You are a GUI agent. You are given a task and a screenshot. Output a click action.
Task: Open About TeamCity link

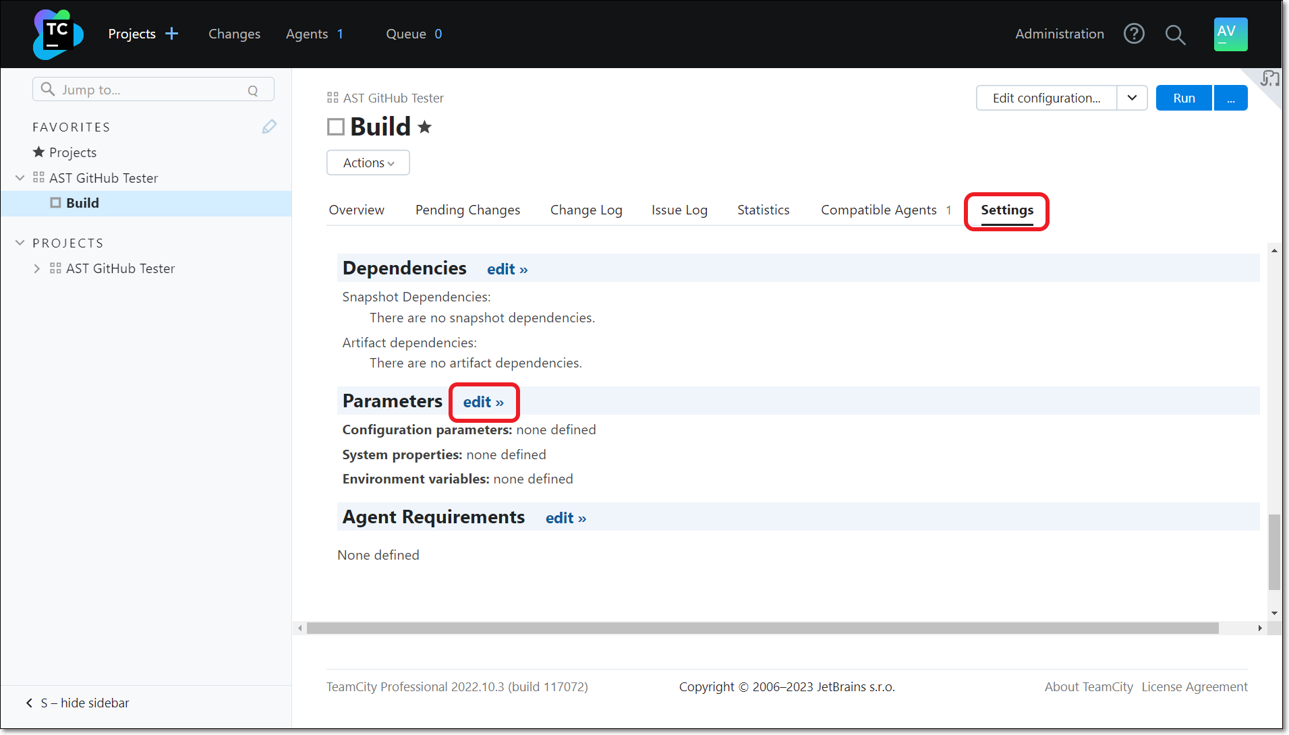click(1089, 686)
